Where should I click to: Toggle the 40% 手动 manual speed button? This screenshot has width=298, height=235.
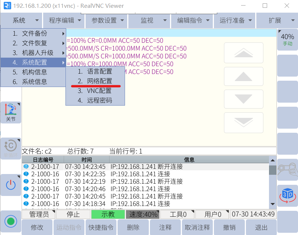tap(287, 40)
